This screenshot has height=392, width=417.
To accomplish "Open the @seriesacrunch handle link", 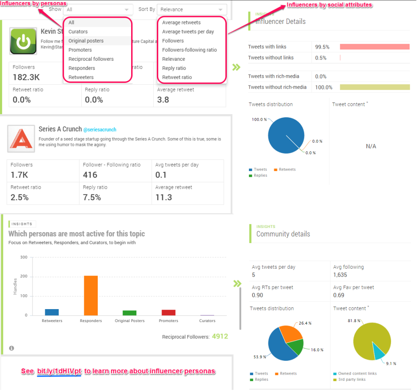I will (100, 130).
